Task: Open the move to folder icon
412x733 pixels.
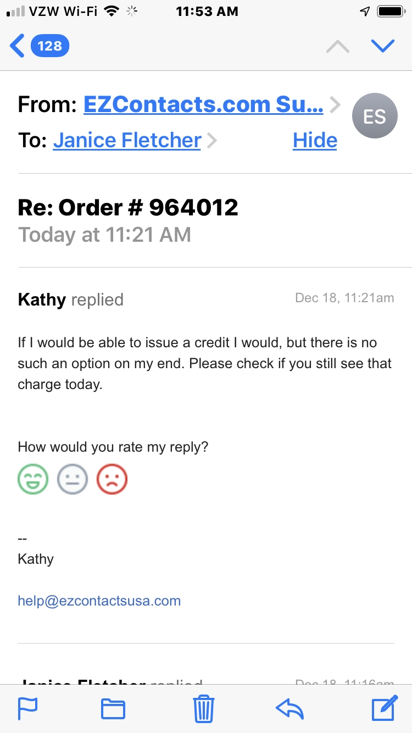Action: [113, 709]
